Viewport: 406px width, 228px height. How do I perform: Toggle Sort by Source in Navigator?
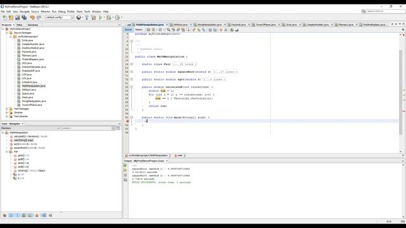(x=50, y=215)
